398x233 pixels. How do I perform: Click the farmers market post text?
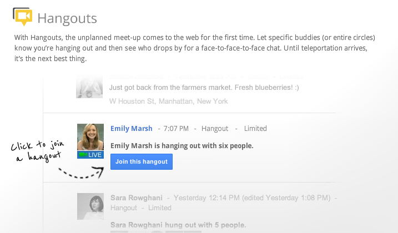(204, 88)
